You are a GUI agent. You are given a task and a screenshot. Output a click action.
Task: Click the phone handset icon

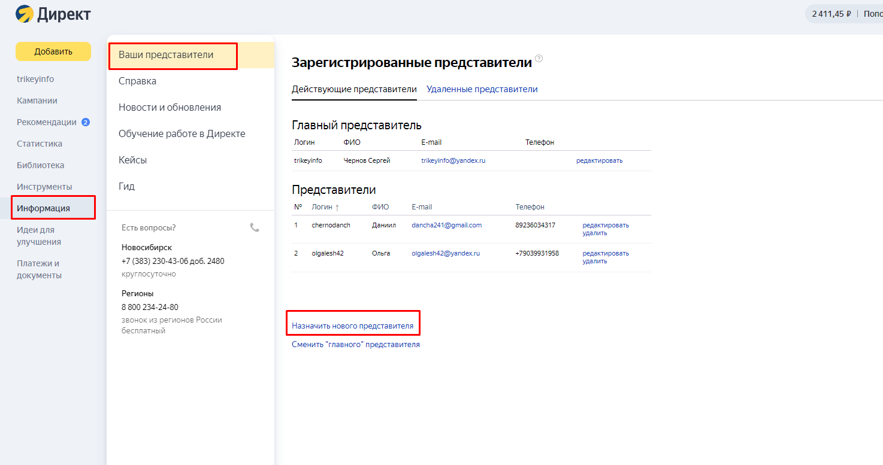(255, 227)
